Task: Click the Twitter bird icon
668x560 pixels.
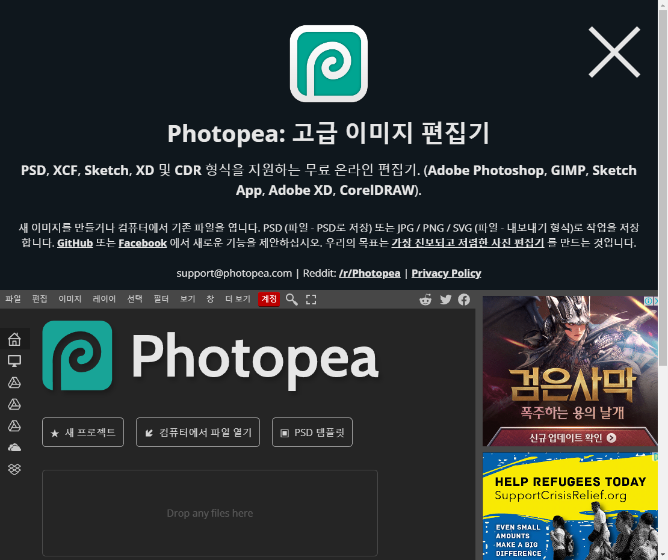Action: (445, 300)
